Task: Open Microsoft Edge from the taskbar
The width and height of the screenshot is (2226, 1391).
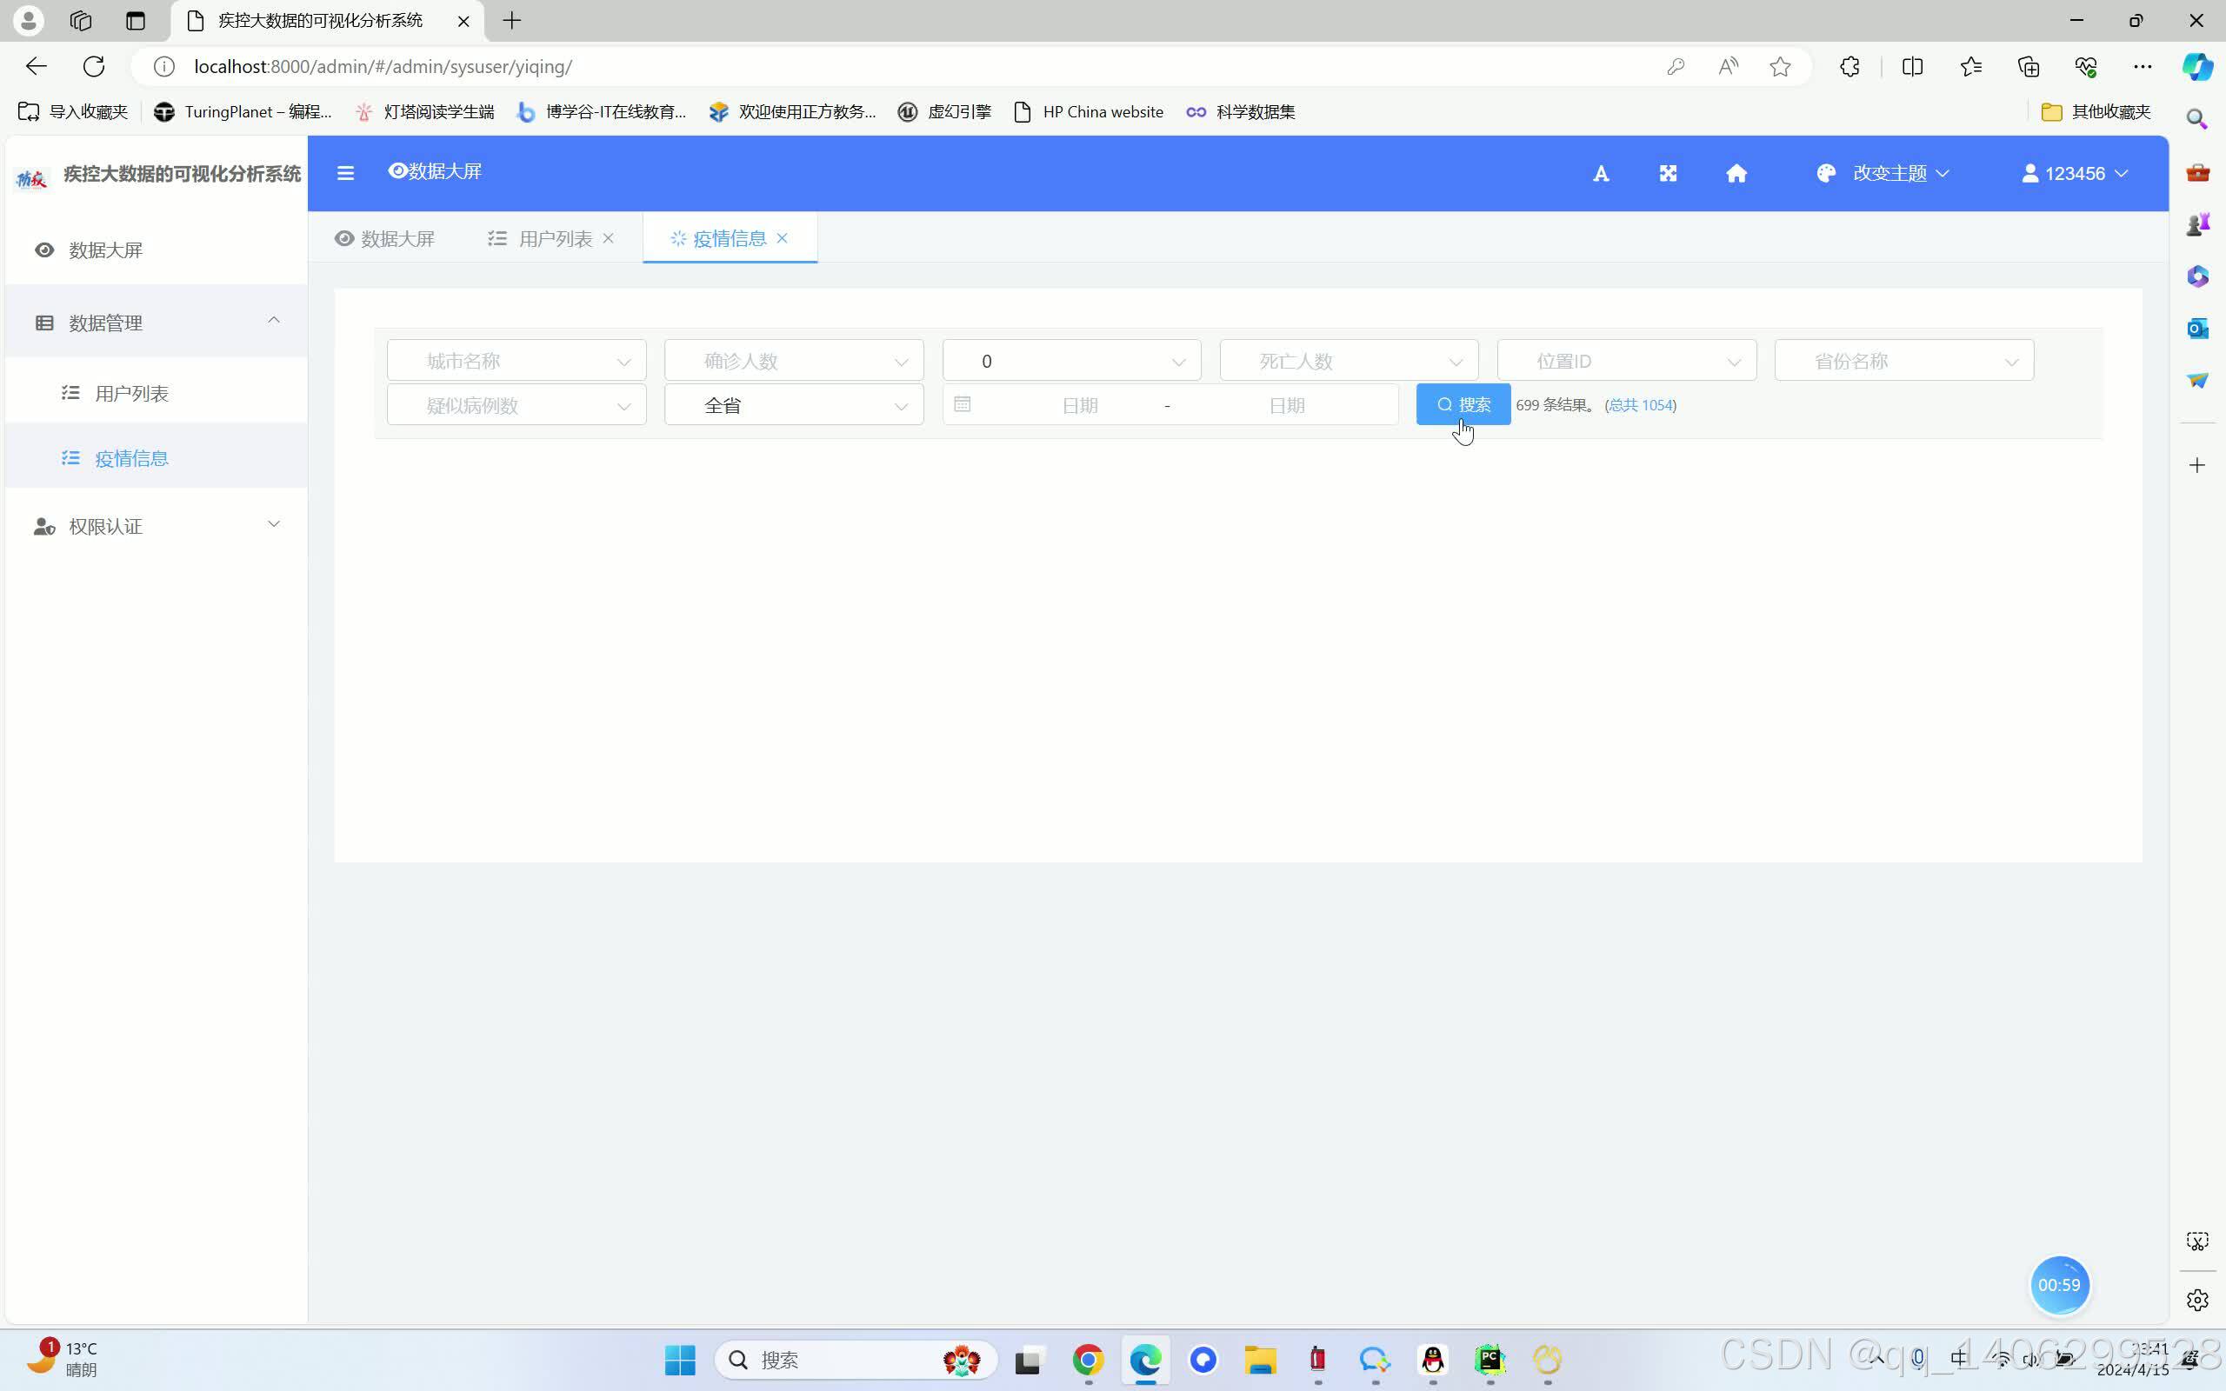Action: tap(1144, 1360)
